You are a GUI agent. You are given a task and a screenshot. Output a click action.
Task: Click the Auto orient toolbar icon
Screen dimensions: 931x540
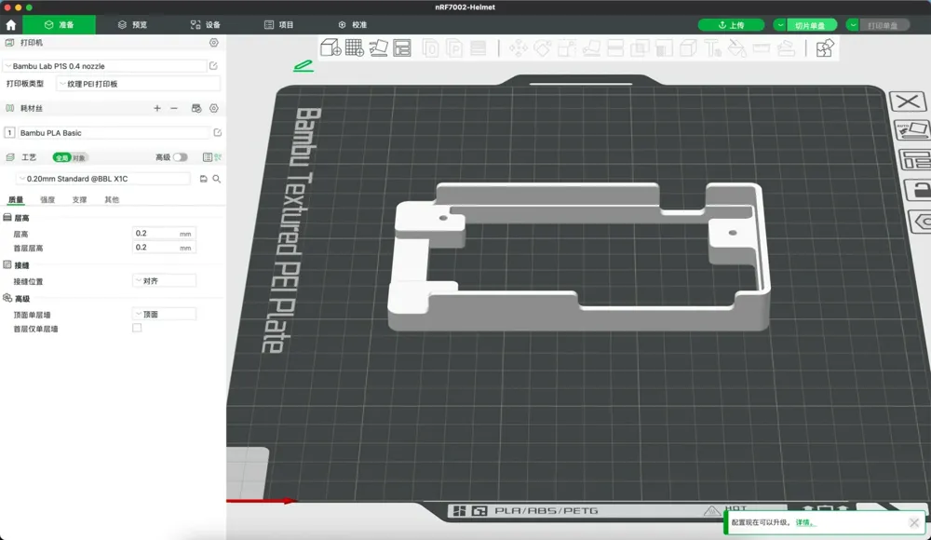pos(378,47)
